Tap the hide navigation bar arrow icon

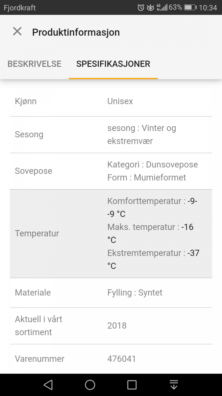(x=174, y=384)
